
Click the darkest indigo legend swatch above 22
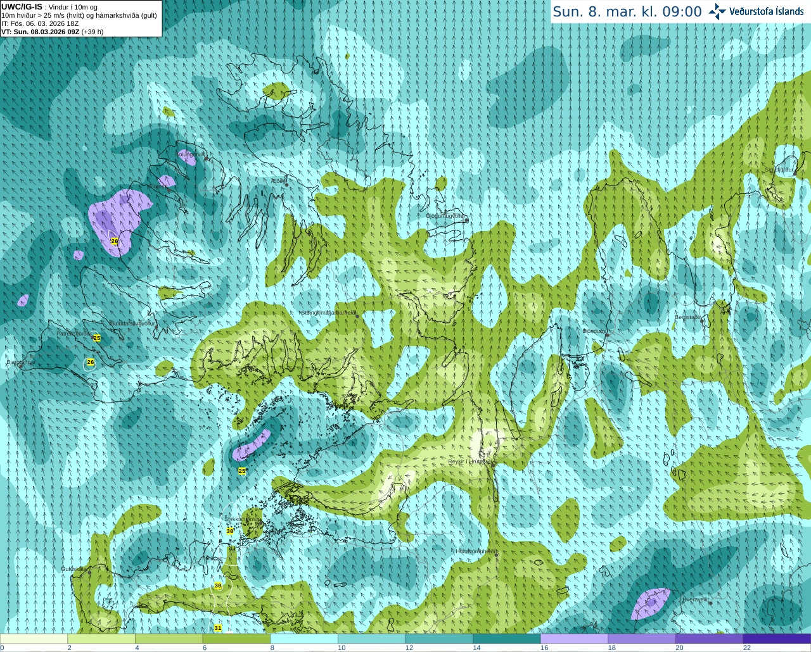777,639
